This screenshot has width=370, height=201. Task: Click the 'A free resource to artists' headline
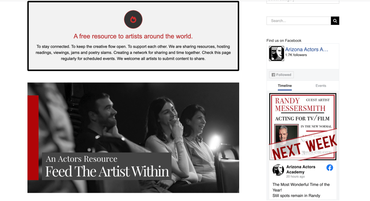[133, 36]
